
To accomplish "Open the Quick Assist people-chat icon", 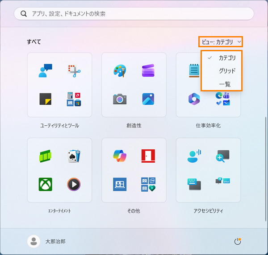I will click(45, 70).
